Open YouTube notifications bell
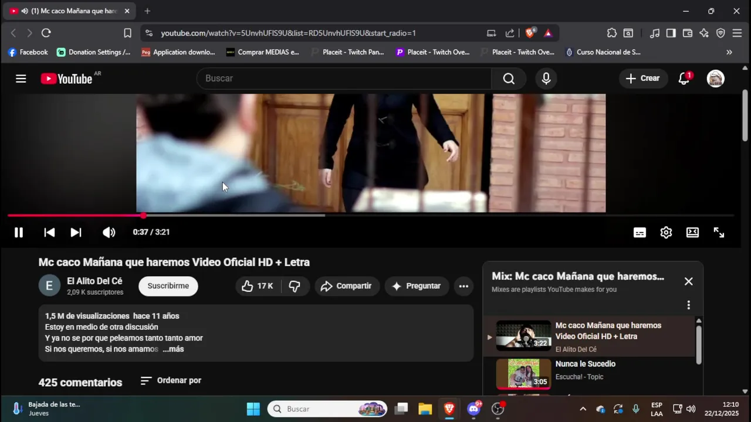The height and width of the screenshot is (422, 751). point(684,79)
